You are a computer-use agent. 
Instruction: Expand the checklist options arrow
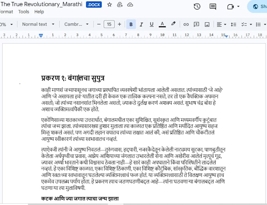251,24
